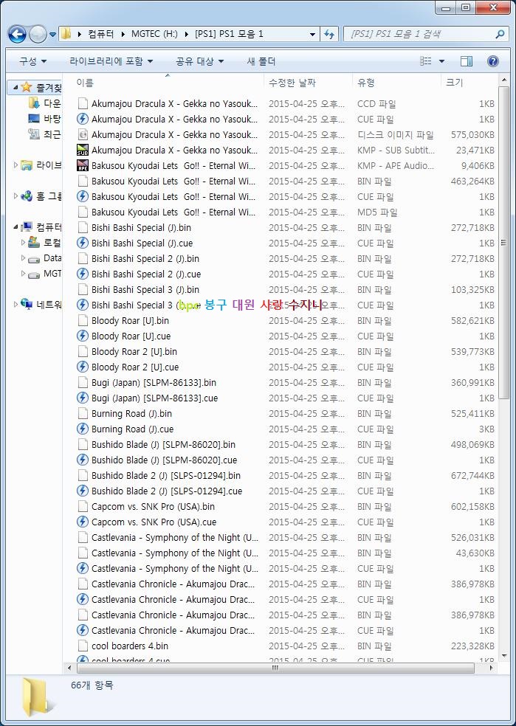Click the search field for PS1 모음 1
Image resolution: width=516 pixels, height=726 pixels.
(419, 34)
